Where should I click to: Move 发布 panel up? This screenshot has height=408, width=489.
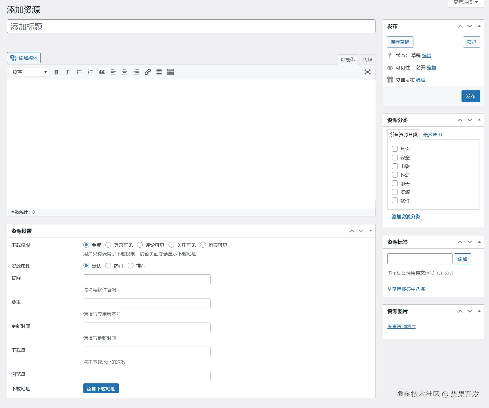coord(460,26)
